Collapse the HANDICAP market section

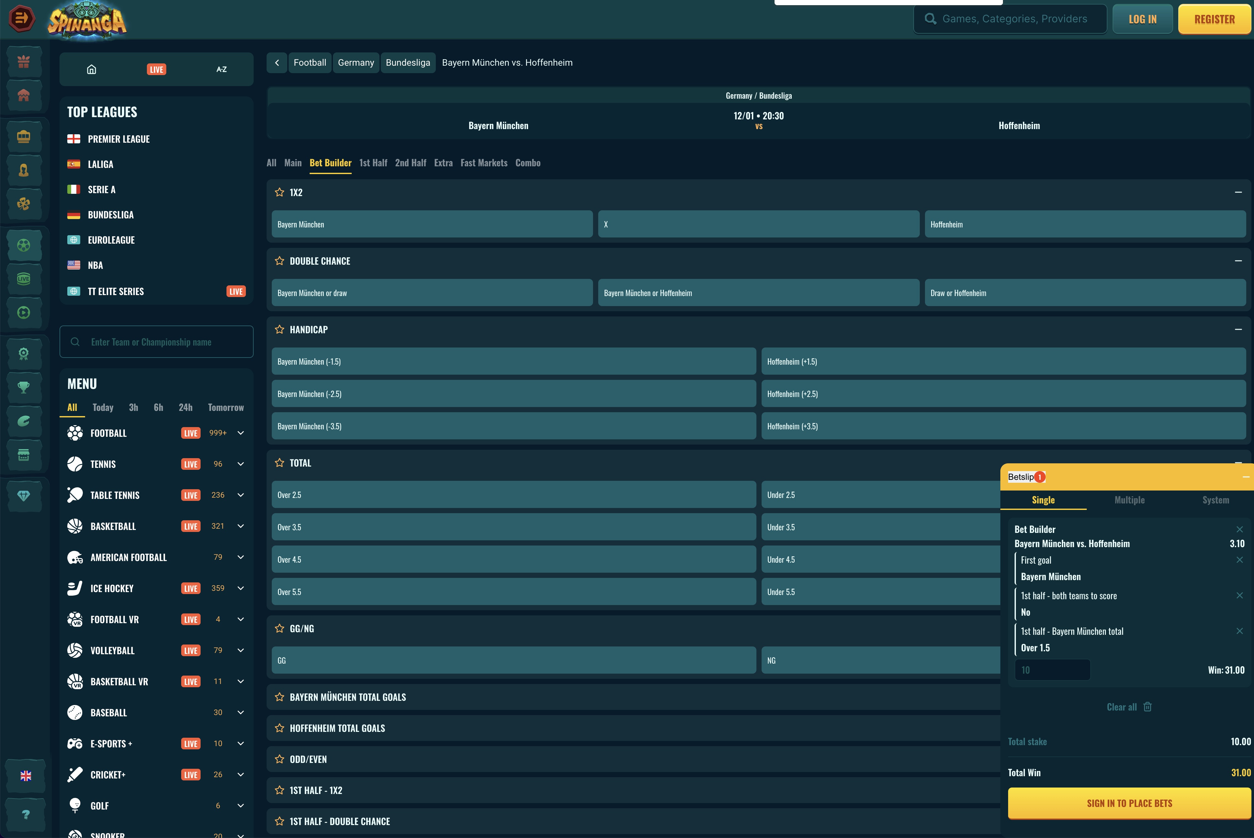click(x=1238, y=330)
